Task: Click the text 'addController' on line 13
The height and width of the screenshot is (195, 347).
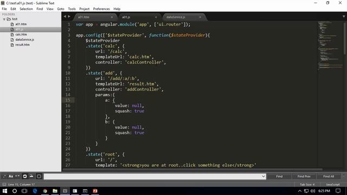Action: (x=143, y=89)
